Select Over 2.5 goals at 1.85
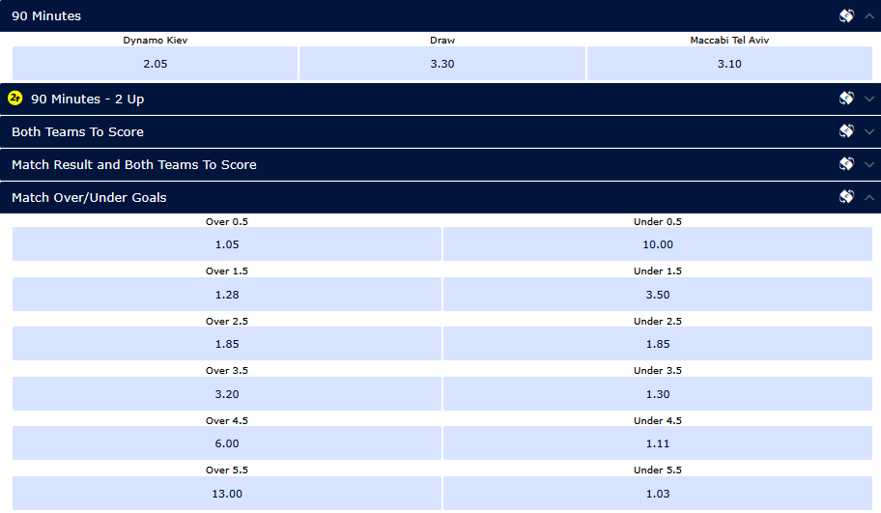This screenshot has width=881, height=513. pyautogui.click(x=226, y=344)
